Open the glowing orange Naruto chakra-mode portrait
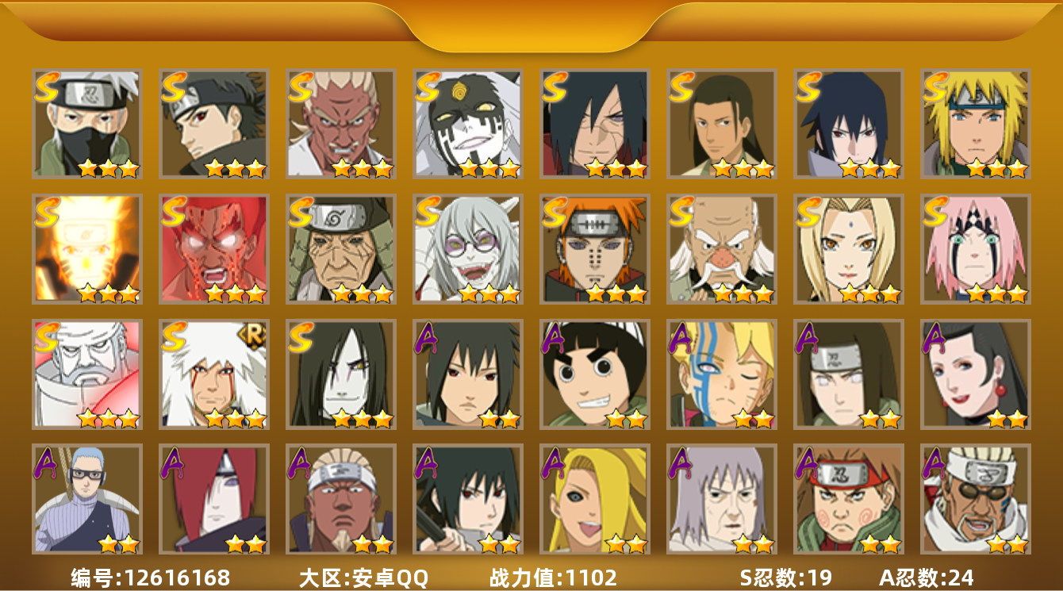The width and height of the screenshot is (1063, 591). click(x=87, y=249)
